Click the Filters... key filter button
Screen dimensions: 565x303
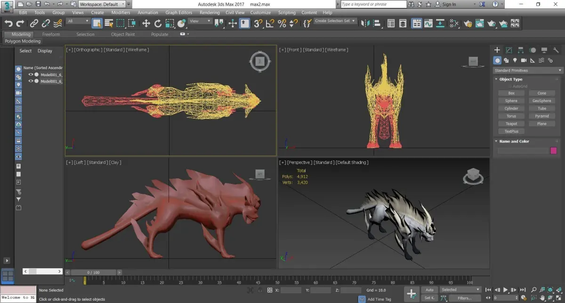point(465,298)
